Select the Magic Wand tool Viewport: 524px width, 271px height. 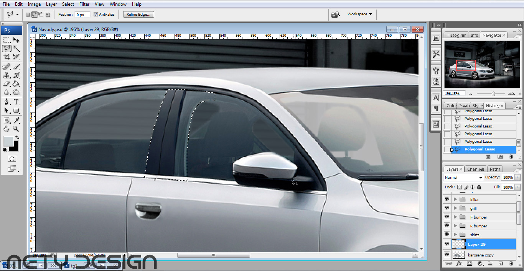pos(16,48)
